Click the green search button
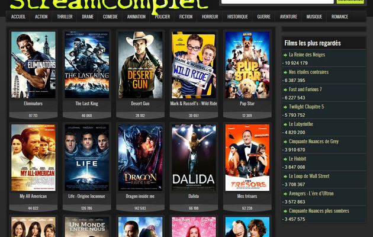Screen dimensions: 373x237 351,1
